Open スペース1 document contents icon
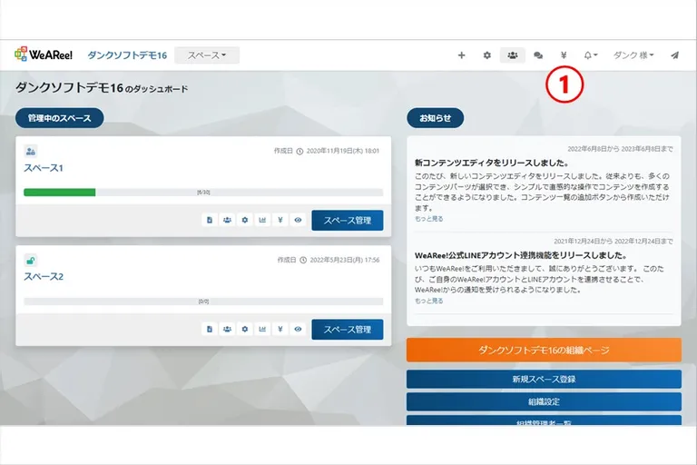The height and width of the screenshot is (465, 697). pyautogui.click(x=210, y=220)
